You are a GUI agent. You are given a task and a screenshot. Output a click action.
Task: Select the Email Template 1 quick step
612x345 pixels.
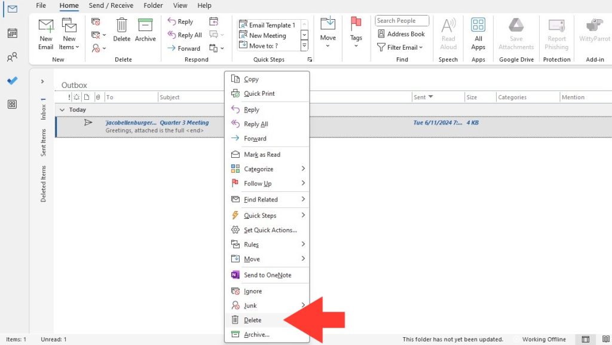click(268, 25)
